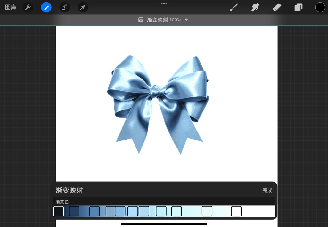Open the active color disc
The height and width of the screenshot is (227, 328).
click(320, 7)
